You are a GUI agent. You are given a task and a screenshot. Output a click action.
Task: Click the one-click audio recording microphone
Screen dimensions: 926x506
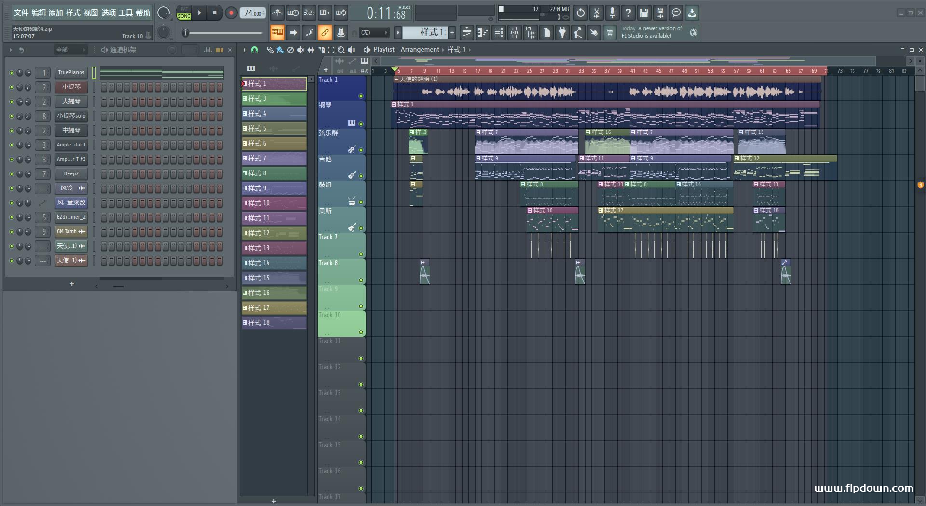click(x=613, y=13)
